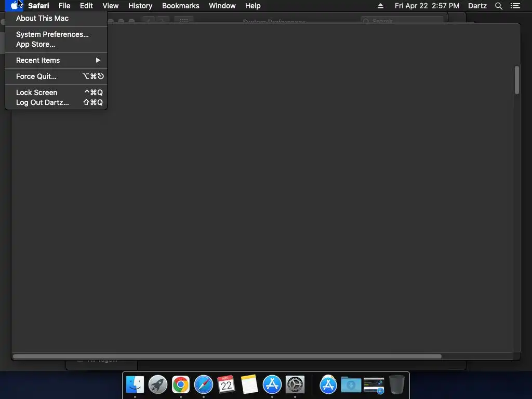
Task: Open Calendar showing 22 in Dock
Action: point(227,384)
